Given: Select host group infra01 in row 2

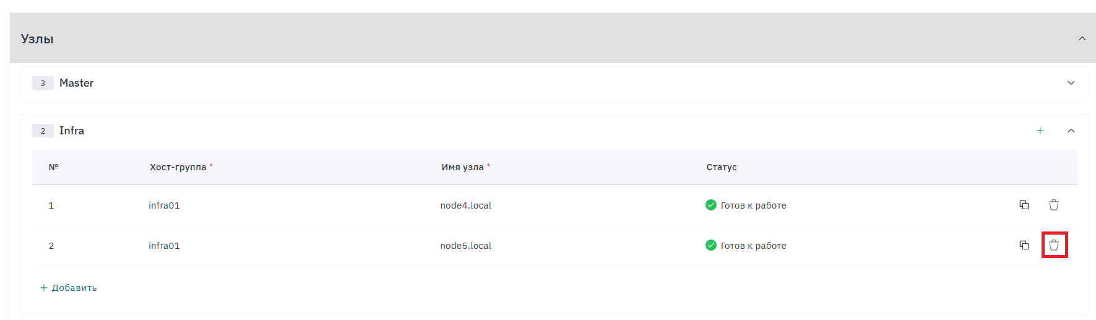Looking at the screenshot, I should click(164, 246).
